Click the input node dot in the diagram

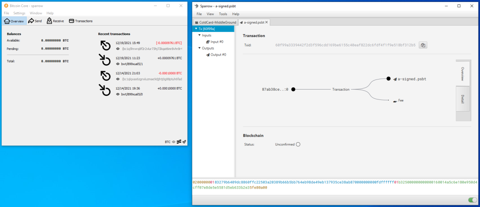click(293, 90)
